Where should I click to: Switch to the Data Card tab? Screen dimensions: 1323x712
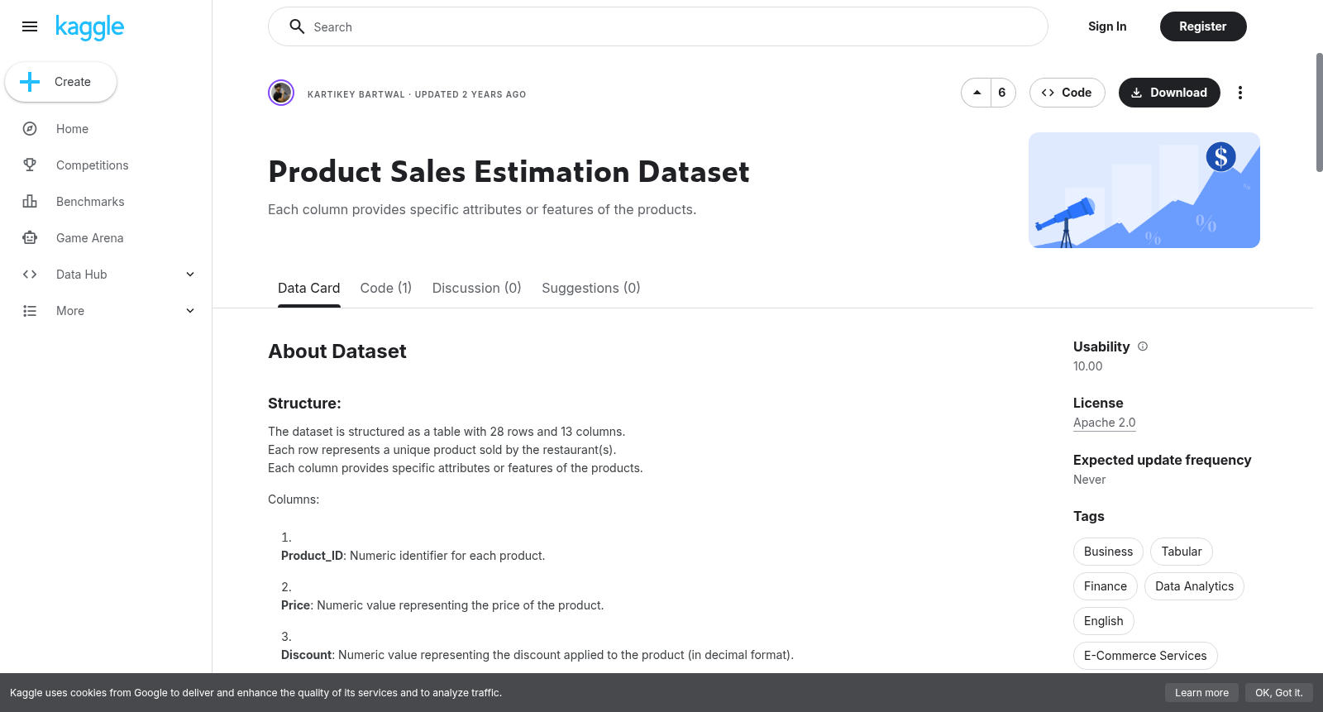309,288
